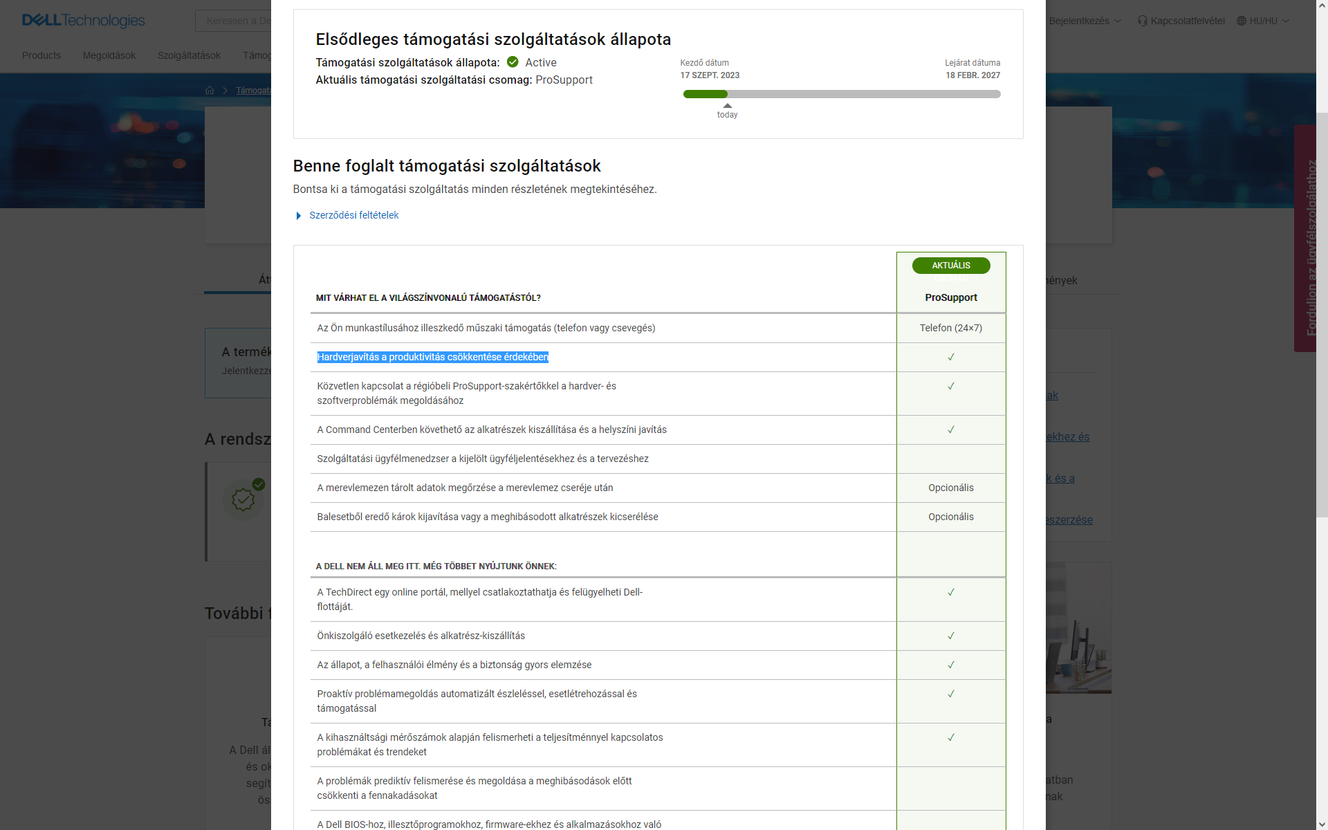Image resolution: width=1328 pixels, height=830 pixels.
Task: Click checkmark in Proaktív problémamegoldás row
Action: (951, 694)
